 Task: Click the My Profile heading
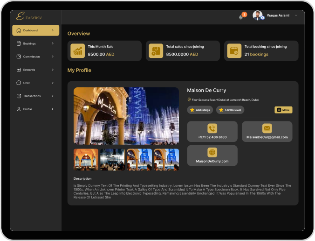[79, 70]
